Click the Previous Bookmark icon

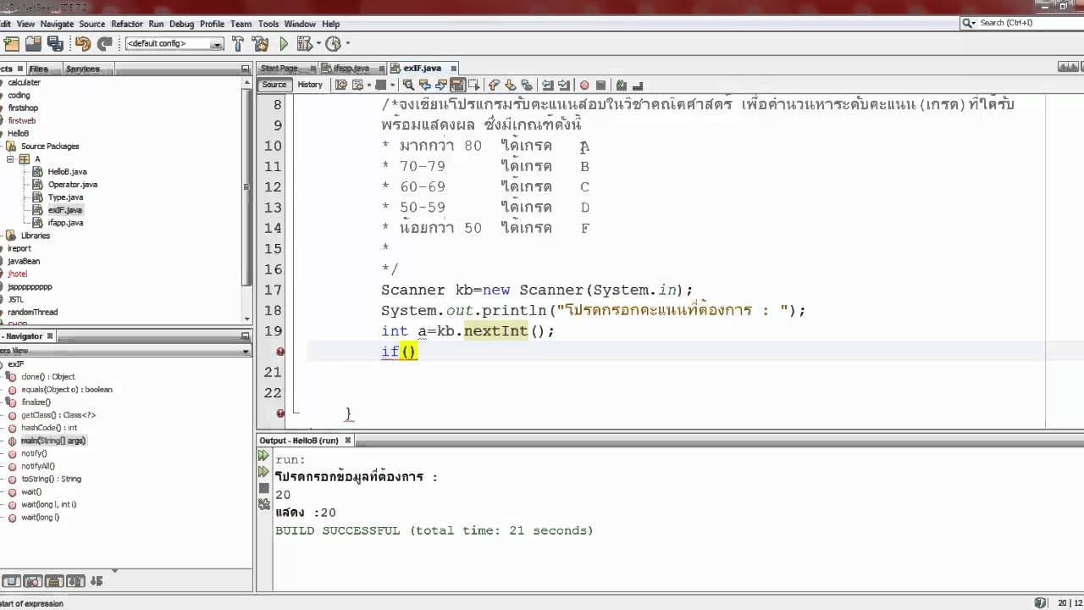point(495,85)
